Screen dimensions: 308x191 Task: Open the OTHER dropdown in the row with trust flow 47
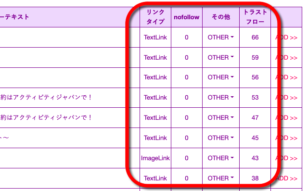point(221,118)
